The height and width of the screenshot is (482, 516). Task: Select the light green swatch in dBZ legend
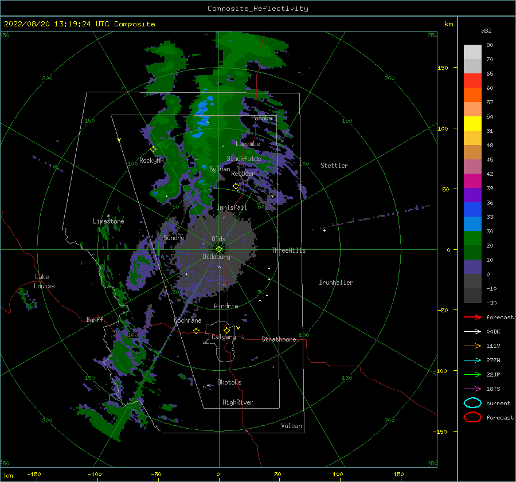tap(472, 238)
